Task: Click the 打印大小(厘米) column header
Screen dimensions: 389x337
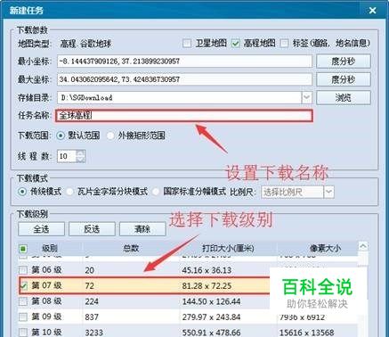Action: pos(228,248)
